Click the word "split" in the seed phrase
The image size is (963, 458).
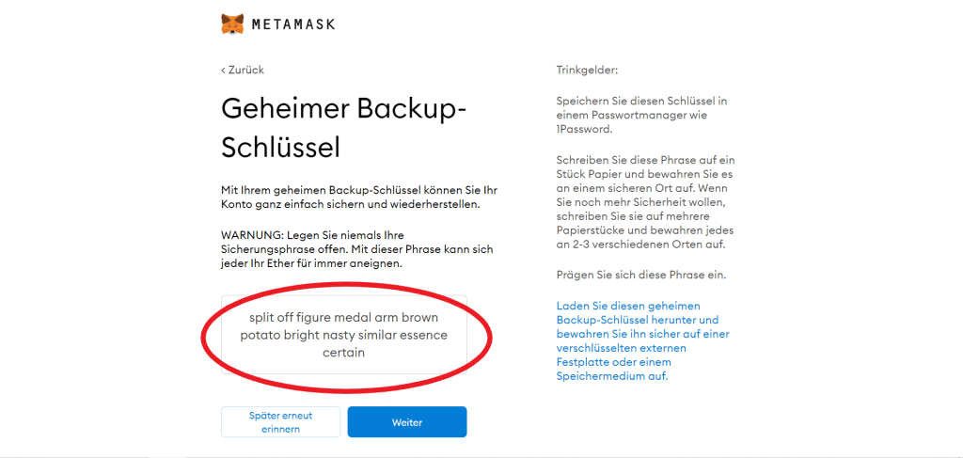coord(263,318)
